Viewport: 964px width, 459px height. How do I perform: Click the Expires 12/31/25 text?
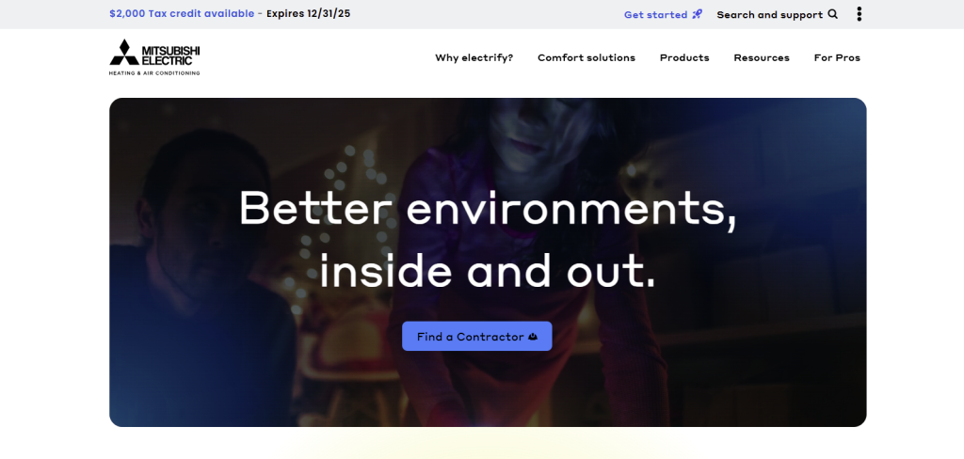[x=308, y=13]
